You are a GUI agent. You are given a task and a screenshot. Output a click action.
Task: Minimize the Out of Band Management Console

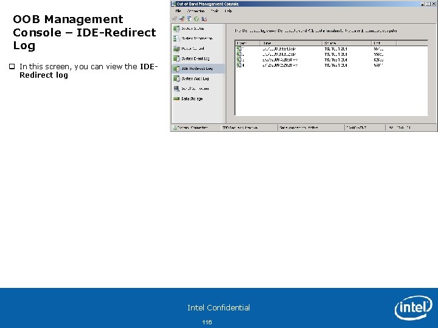[423, 4]
